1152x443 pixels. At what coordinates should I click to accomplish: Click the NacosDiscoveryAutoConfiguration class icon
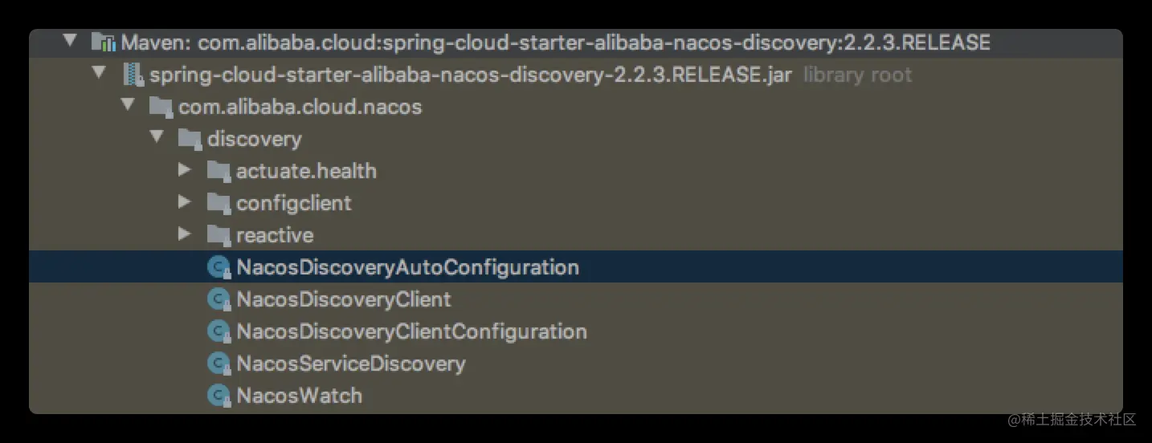coord(219,267)
